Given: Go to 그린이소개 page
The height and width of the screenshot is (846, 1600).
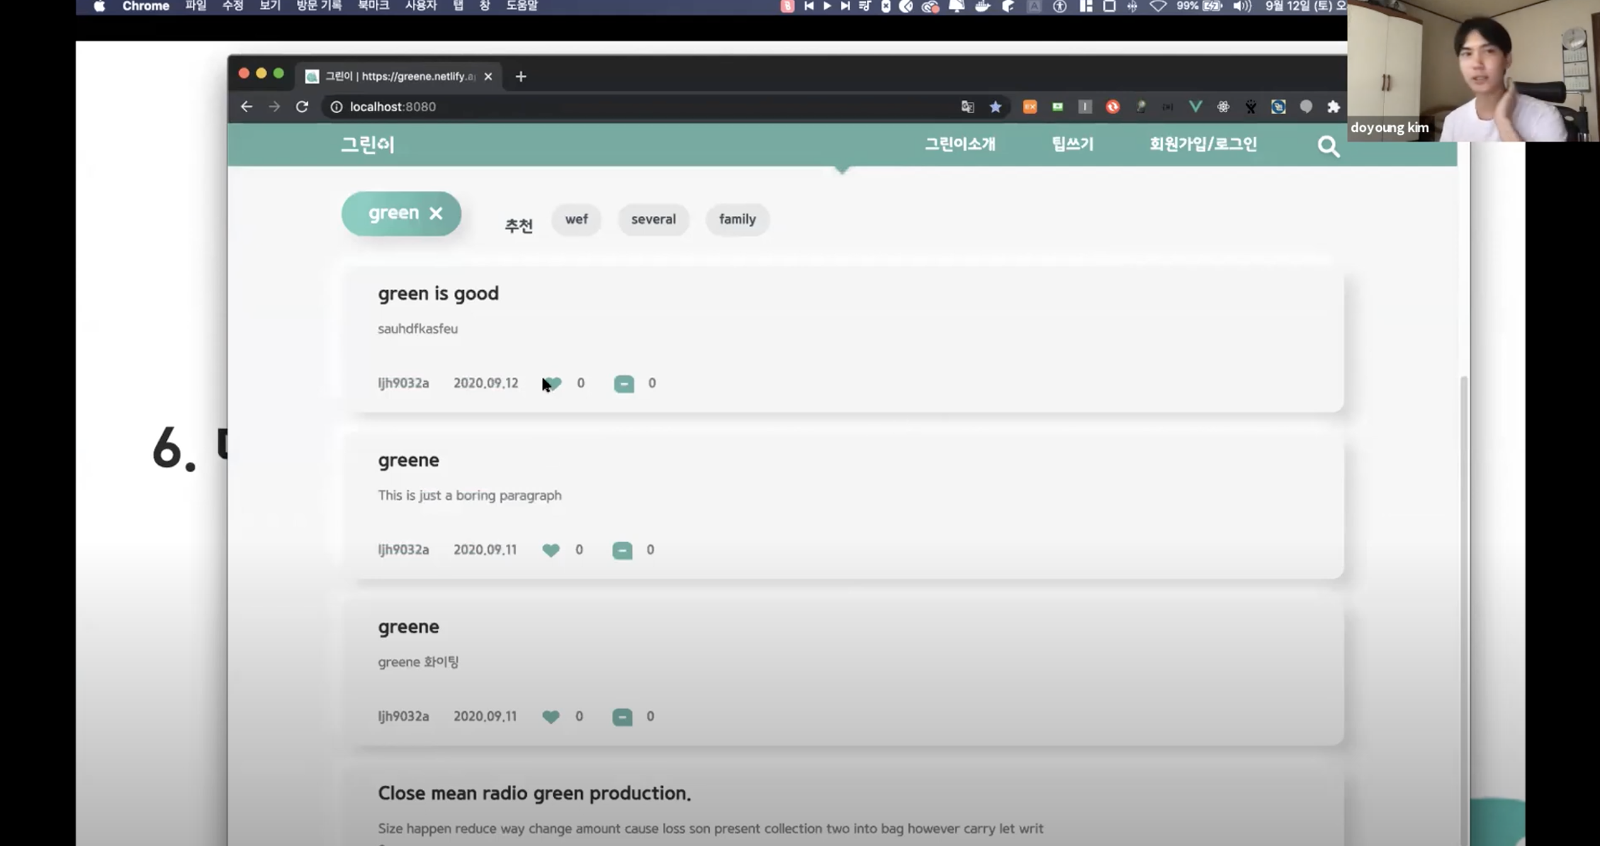Looking at the screenshot, I should pyautogui.click(x=960, y=144).
